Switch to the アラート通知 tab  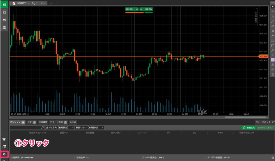58,122
